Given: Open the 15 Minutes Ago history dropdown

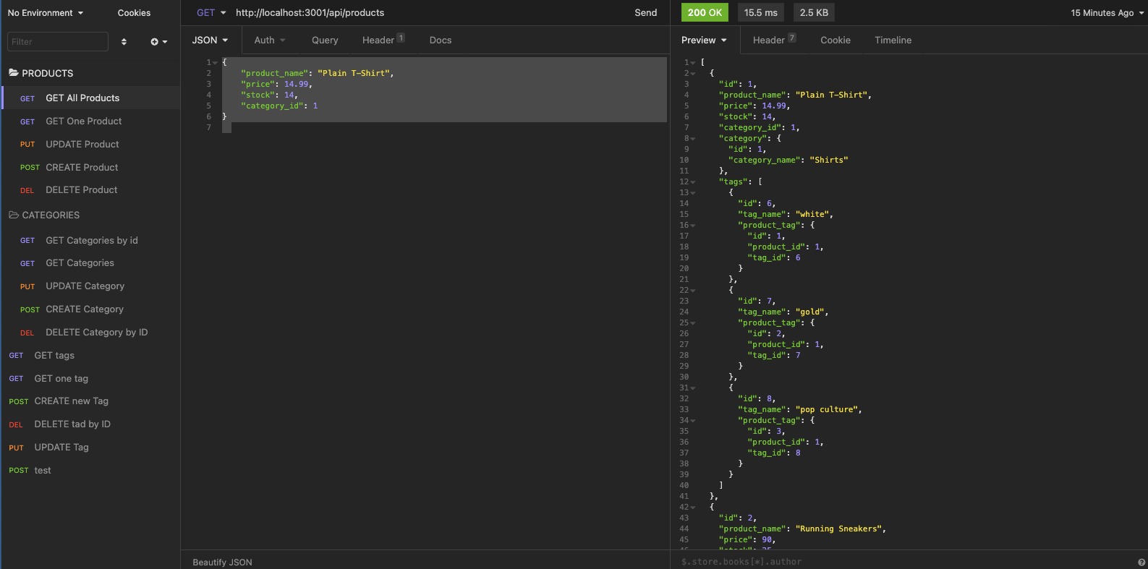Looking at the screenshot, I should pyautogui.click(x=1107, y=13).
